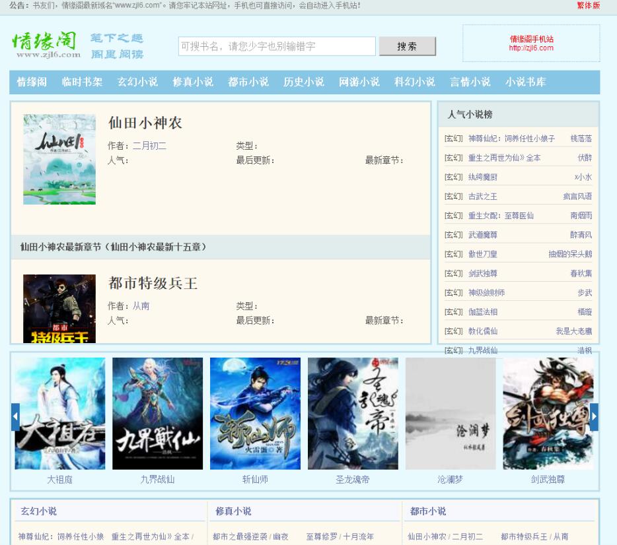Screen dimensions: 617x545
Task: Open 剑武独尊 in ranking list
Action: (483, 273)
